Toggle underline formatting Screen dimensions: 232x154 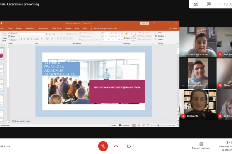pyautogui.click(x=28, y=39)
